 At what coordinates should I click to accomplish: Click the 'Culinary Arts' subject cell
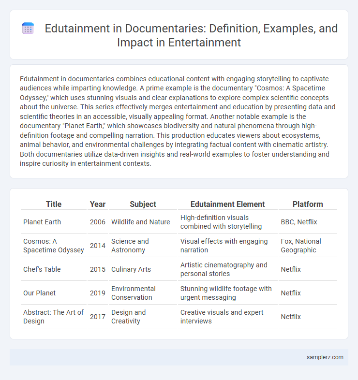coord(143,269)
